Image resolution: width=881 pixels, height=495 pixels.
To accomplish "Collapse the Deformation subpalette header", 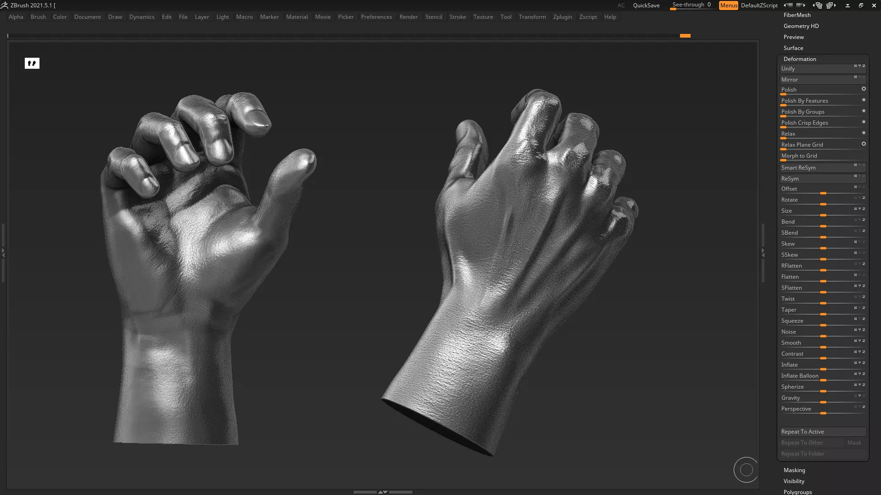I will pos(799,59).
